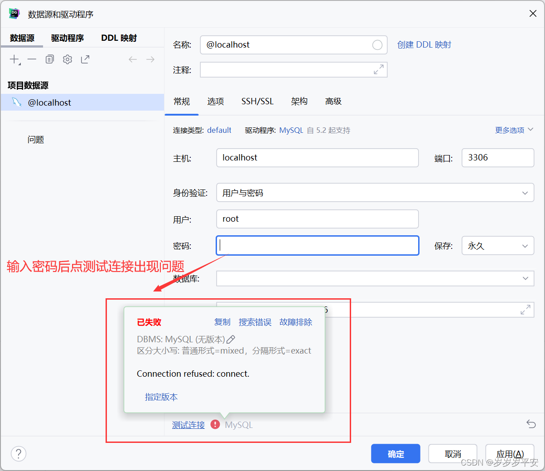The image size is (545, 471).
Task: Click 创建 DDL 映射 link
Action: click(424, 45)
